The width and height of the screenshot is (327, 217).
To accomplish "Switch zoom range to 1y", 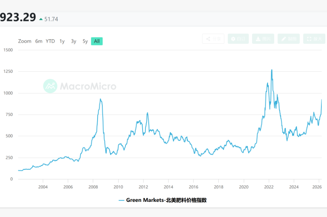I will (x=62, y=41).
